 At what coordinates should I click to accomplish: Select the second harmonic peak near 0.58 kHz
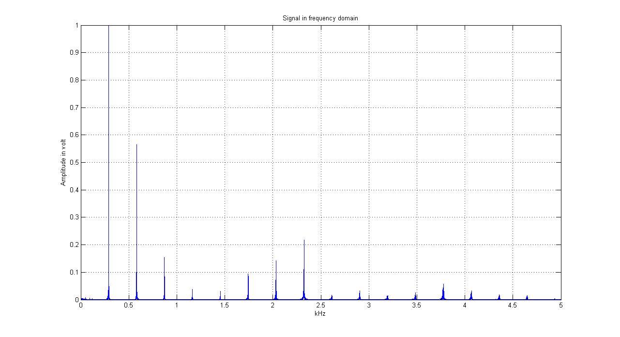coord(136,146)
